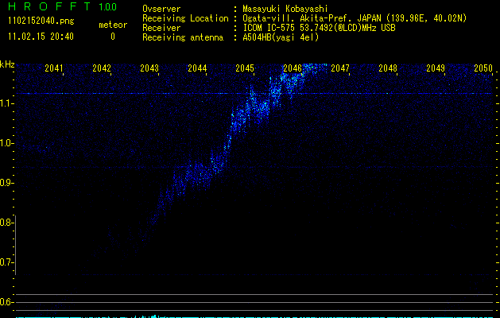Click the 2049 time marker
500x318 pixels.
pyautogui.click(x=436, y=68)
